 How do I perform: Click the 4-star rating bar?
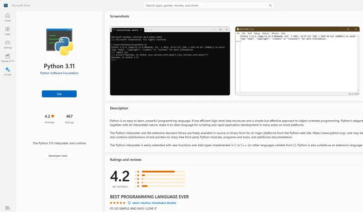(x=163, y=175)
